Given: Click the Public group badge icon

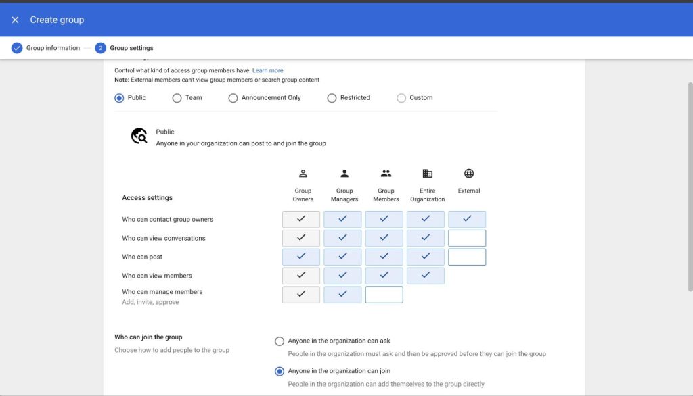Looking at the screenshot, I should (x=138, y=137).
